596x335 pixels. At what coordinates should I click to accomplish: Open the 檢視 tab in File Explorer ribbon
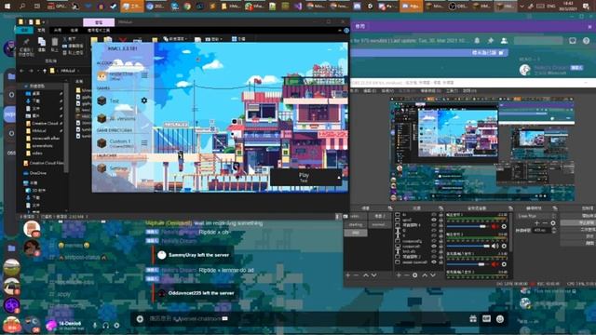pos(74,31)
